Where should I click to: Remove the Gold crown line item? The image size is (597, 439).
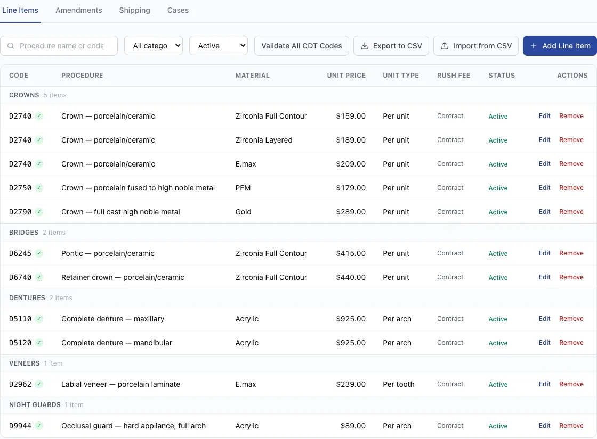point(571,212)
